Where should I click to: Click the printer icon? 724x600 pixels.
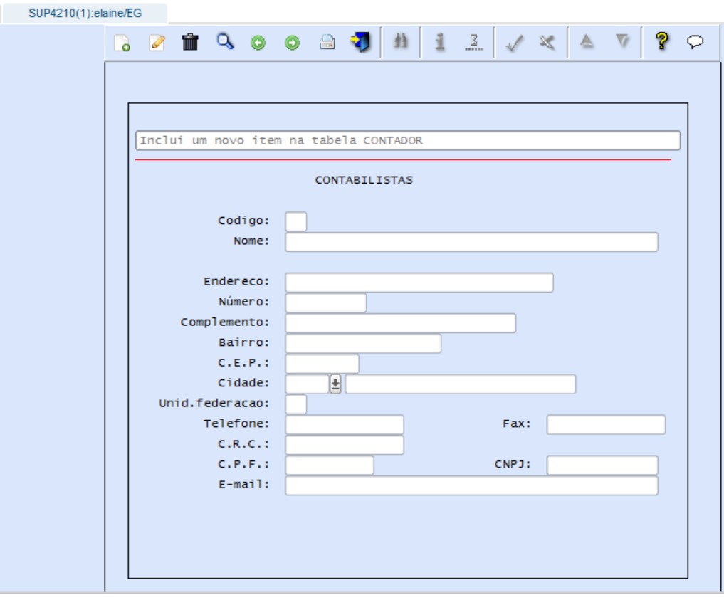pos(327,42)
